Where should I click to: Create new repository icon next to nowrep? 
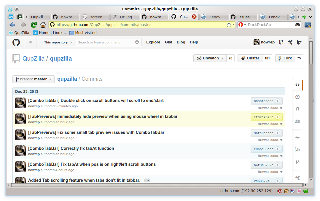(x=281, y=42)
